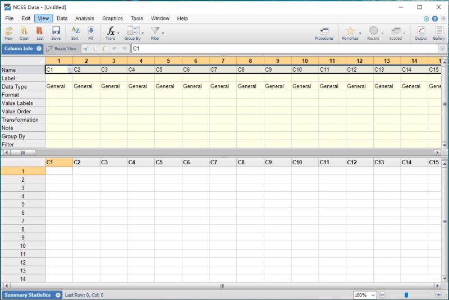Open the Data menu
The width and height of the screenshot is (449, 300).
[62, 19]
